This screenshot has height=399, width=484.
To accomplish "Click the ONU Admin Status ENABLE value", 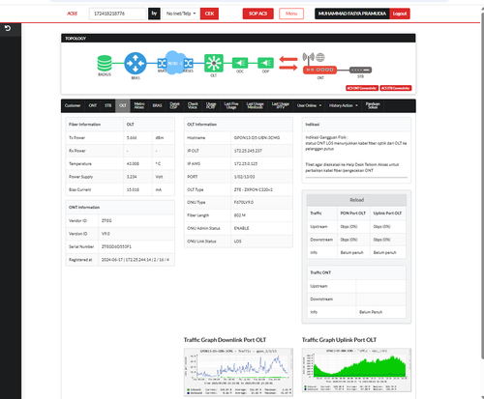I will (242, 228).
